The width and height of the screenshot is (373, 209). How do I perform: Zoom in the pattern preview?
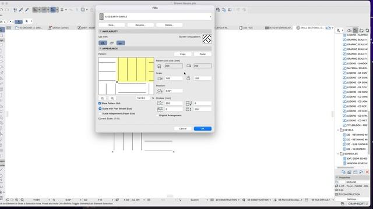click(112, 98)
